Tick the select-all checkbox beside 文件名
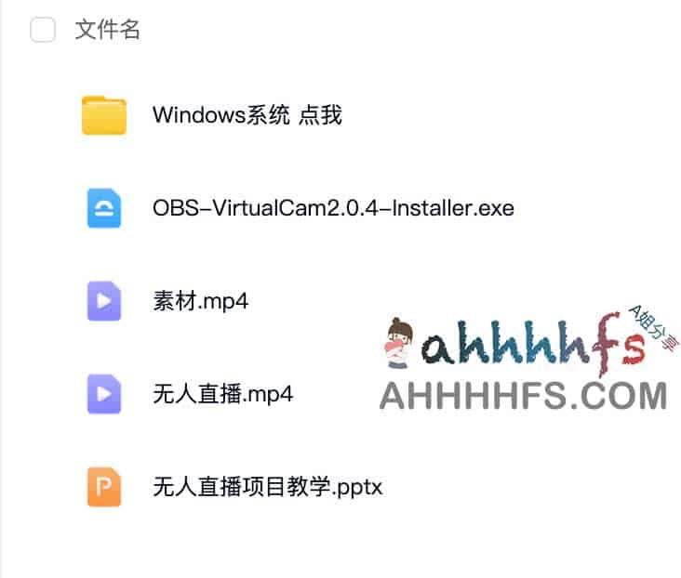The width and height of the screenshot is (681, 578). [x=43, y=30]
